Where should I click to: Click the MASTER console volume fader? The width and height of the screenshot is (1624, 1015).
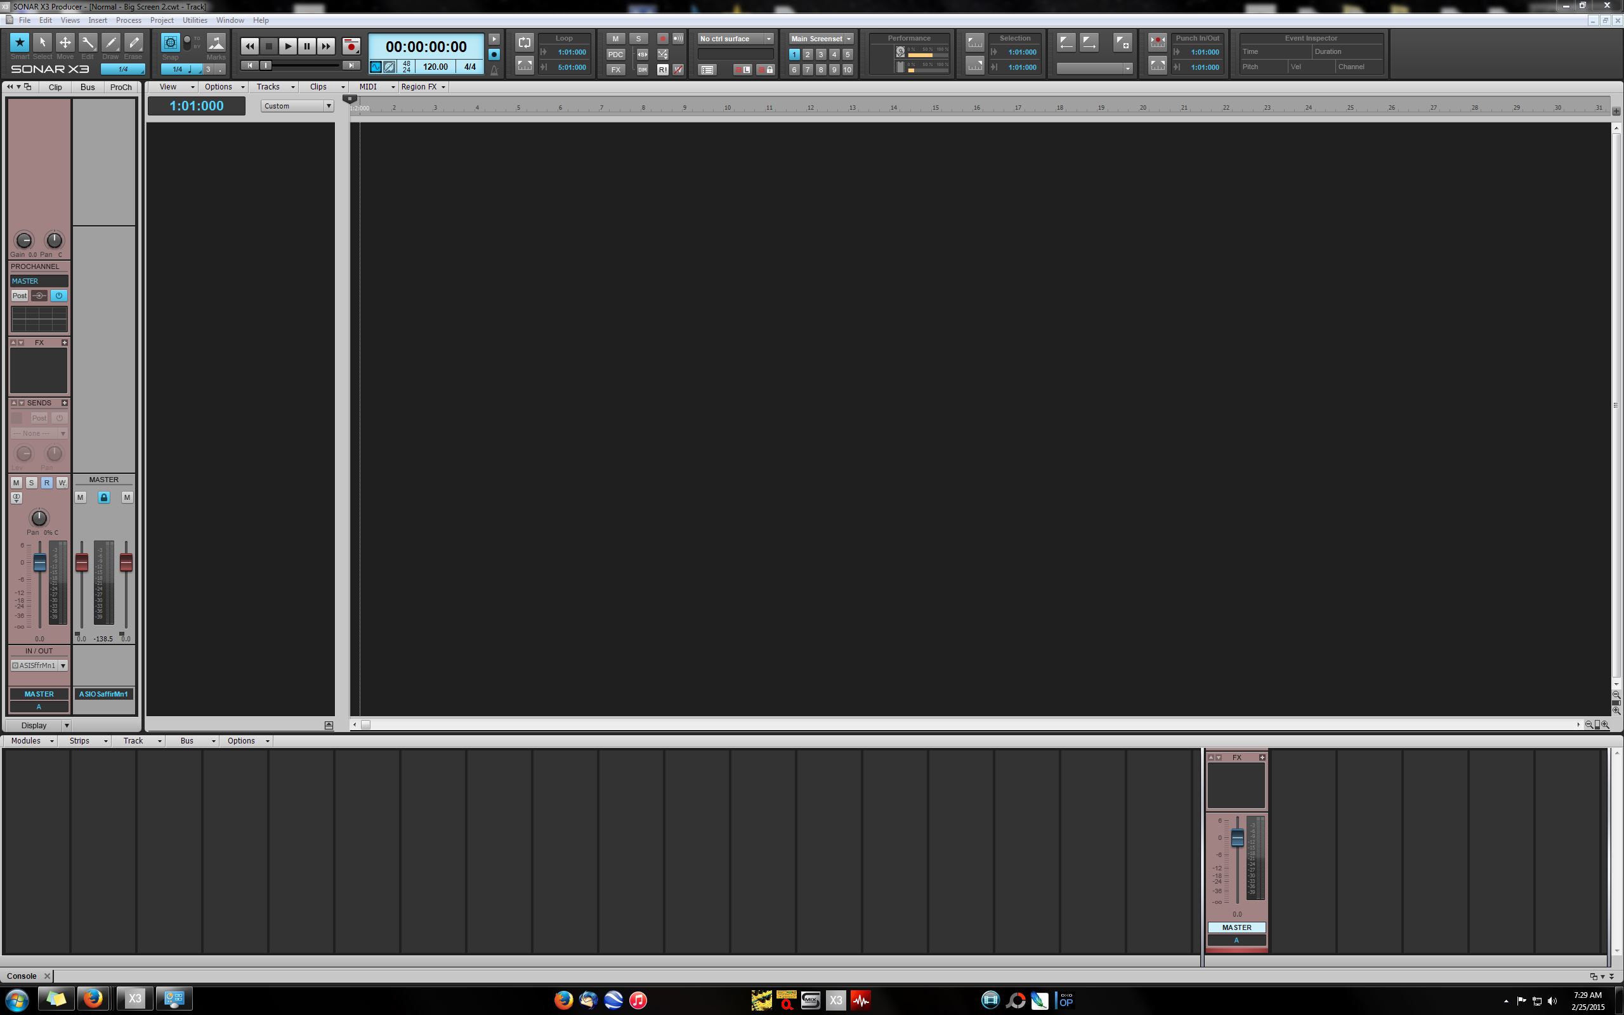(x=1237, y=838)
